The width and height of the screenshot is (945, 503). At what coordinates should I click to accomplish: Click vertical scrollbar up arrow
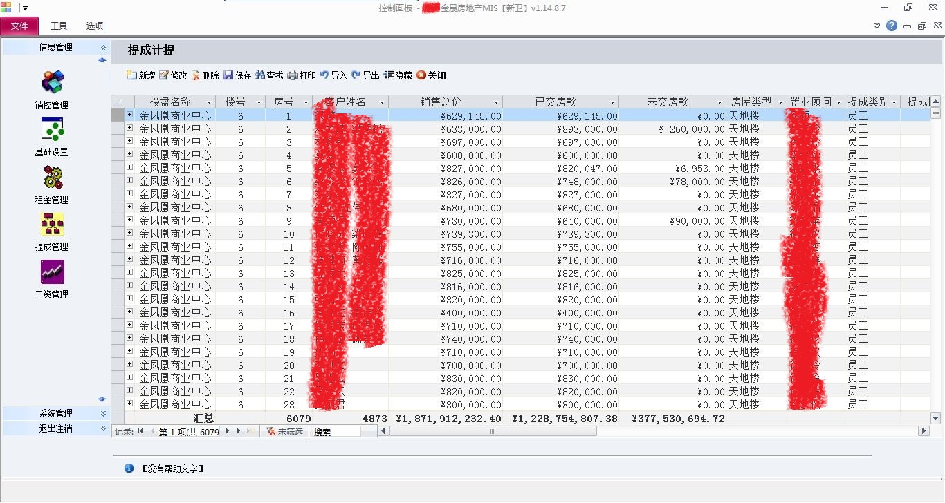click(x=936, y=102)
